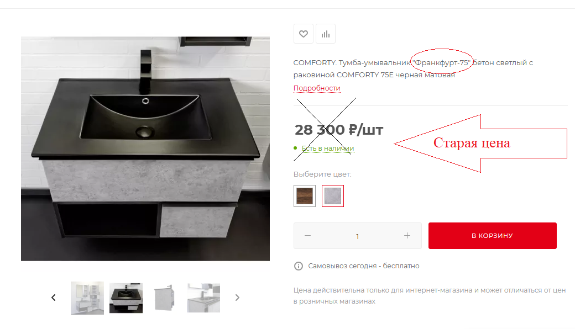Click the quantity input field
The image size is (575, 329).
pos(358,236)
